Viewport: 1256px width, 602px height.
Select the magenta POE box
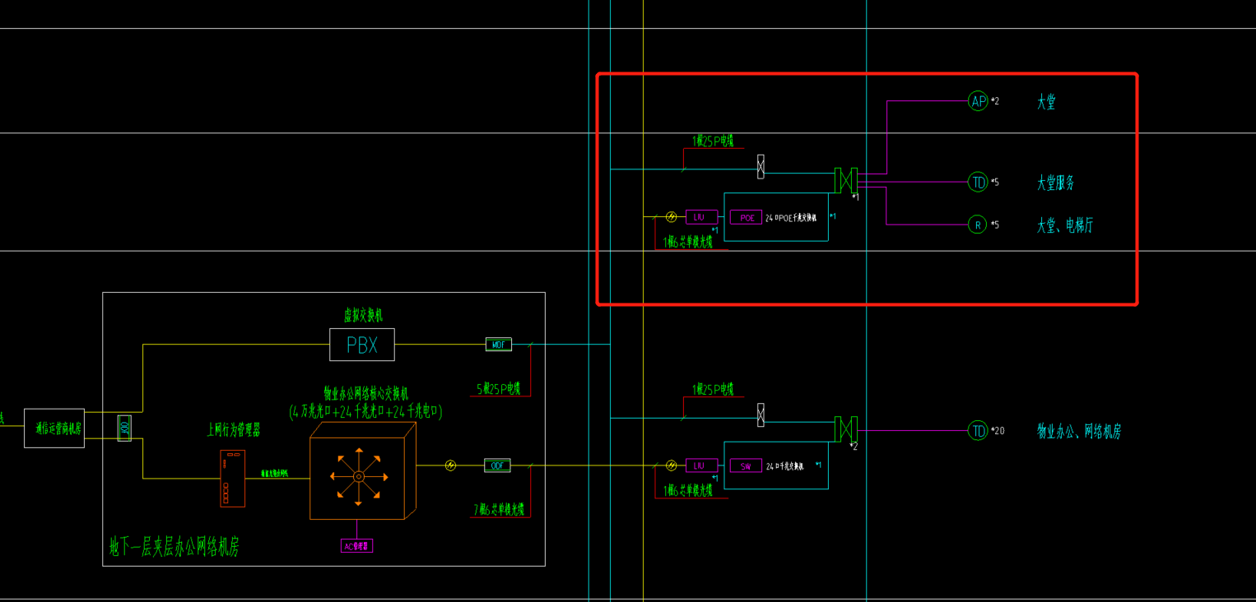[746, 218]
